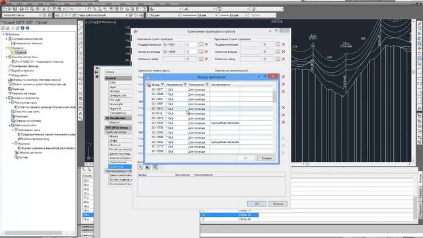423x238 pixels.
Task: Open the Шифр column filter funnel
Action: tap(162, 85)
